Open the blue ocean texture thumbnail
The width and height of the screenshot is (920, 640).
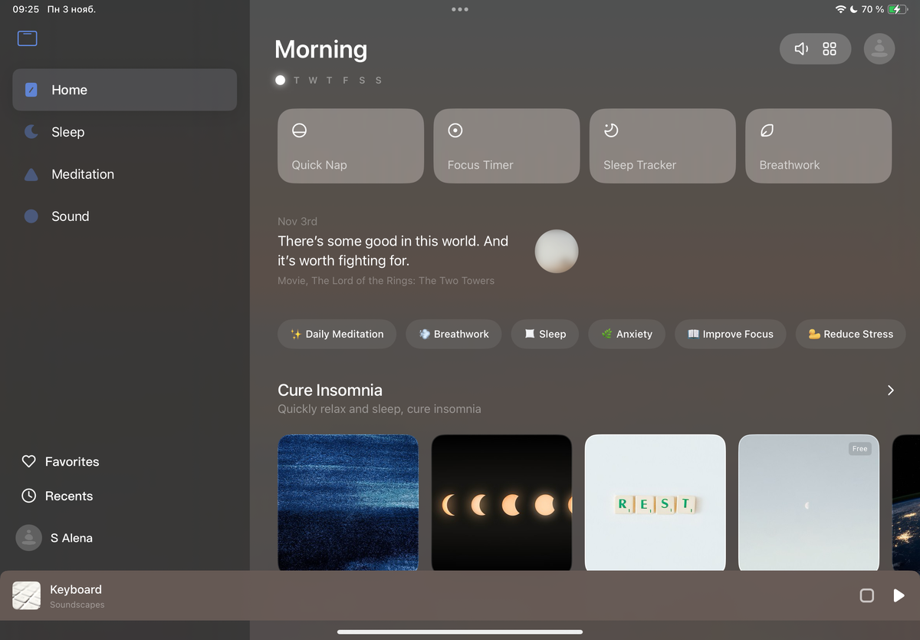click(348, 503)
